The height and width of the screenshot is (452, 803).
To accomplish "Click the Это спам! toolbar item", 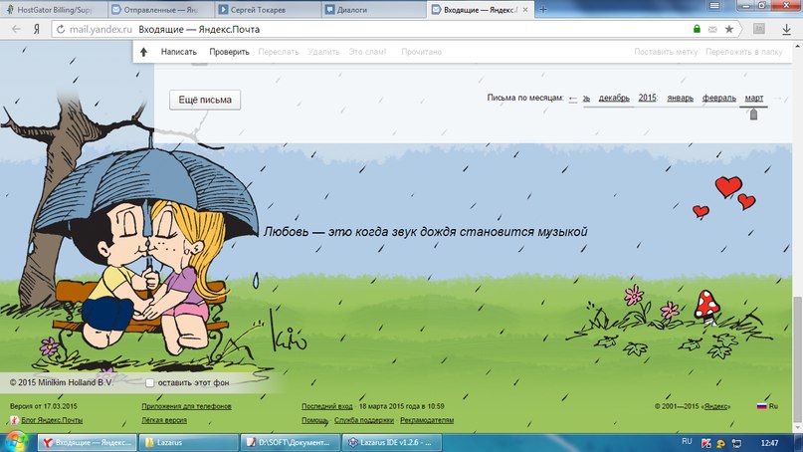I will click(367, 52).
